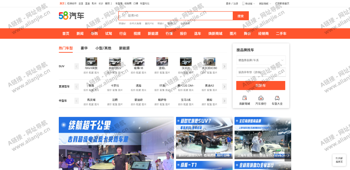Screen dimensions: 350x170
Task: Expand the 移动版 dropdown
Action: tap(254, 3)
